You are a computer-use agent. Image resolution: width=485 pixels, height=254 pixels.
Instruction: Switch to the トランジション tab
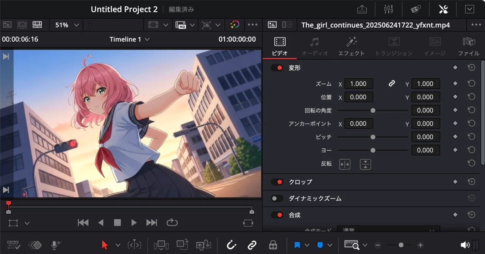(x=394, y=47)
